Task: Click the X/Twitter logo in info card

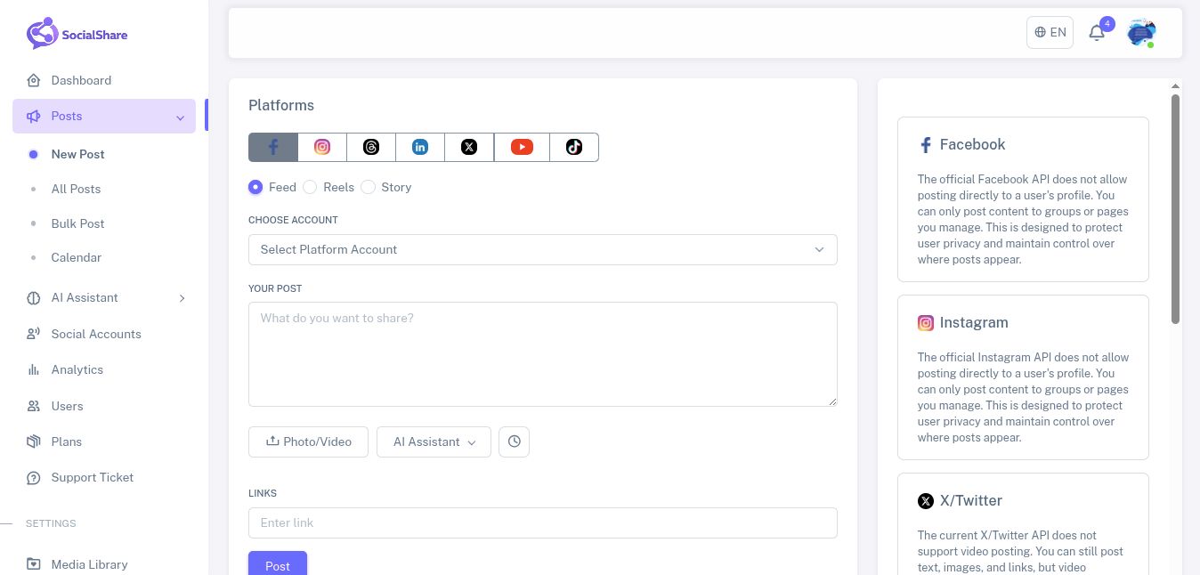Action: click(x=926, y=501)
